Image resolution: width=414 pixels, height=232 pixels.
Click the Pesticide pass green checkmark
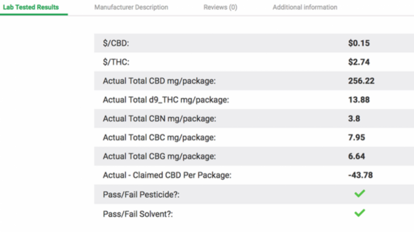coord(359,193)
